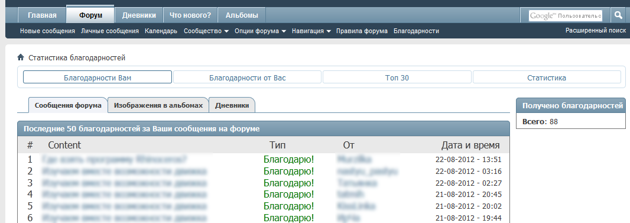The width and height of the screenshot is (630, 223).
Task: Click Статистика благодарностей breadcrumb text
Action: (x=77, y=58)
